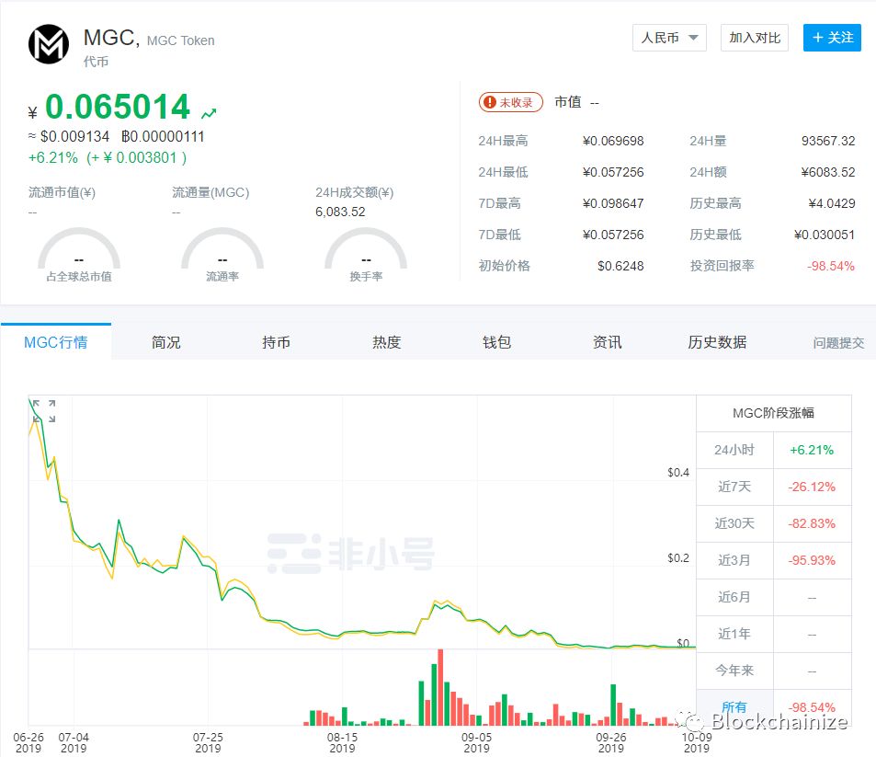Image resolution: width=876 pixels, height=757 pixels.
Task: Open the 钱包 tab
Action: (496, 342)
